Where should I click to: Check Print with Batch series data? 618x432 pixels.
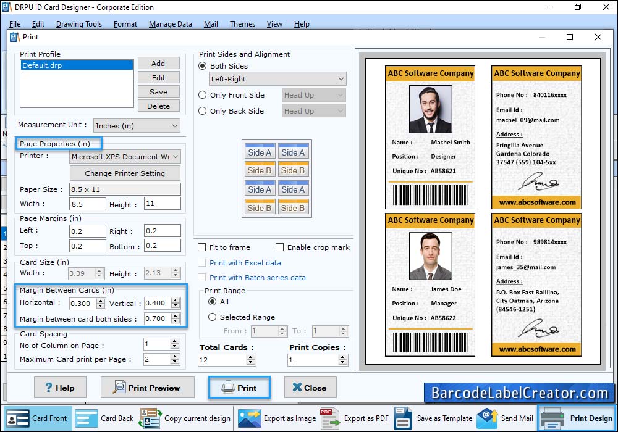tap(202, 277)
